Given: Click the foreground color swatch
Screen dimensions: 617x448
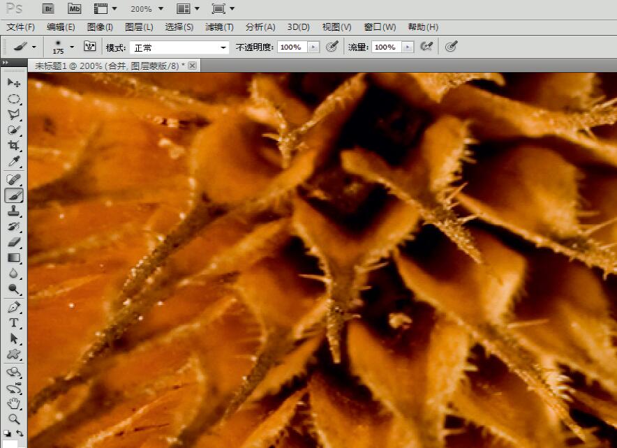Looking at the screenshot, I should pos(10,444).
